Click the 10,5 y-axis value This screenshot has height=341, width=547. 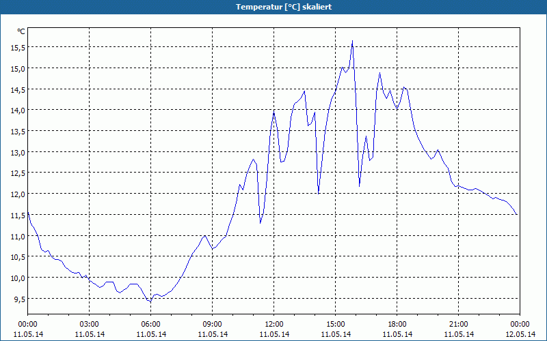pyautogui.click(x=18, y=258)
